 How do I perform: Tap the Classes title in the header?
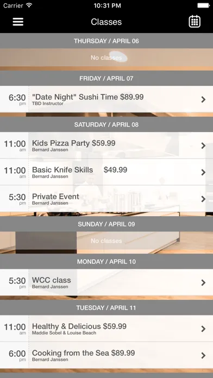106,22
